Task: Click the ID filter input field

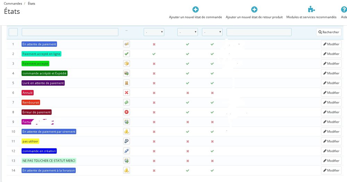Action: tap(13, 32)
